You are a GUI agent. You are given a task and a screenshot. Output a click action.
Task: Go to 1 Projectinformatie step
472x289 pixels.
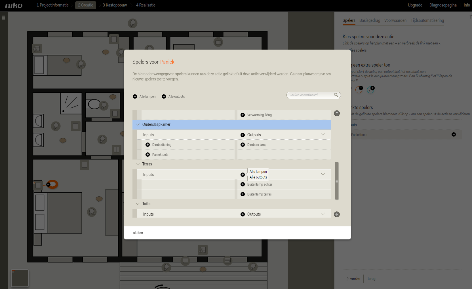coord(52,5)
